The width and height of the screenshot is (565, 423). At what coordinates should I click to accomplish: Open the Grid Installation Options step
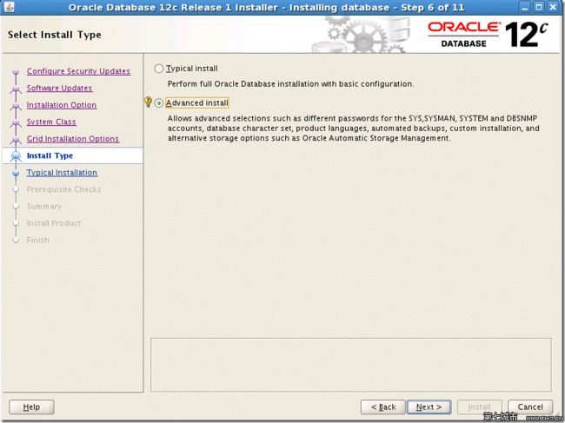pos(73,139)
